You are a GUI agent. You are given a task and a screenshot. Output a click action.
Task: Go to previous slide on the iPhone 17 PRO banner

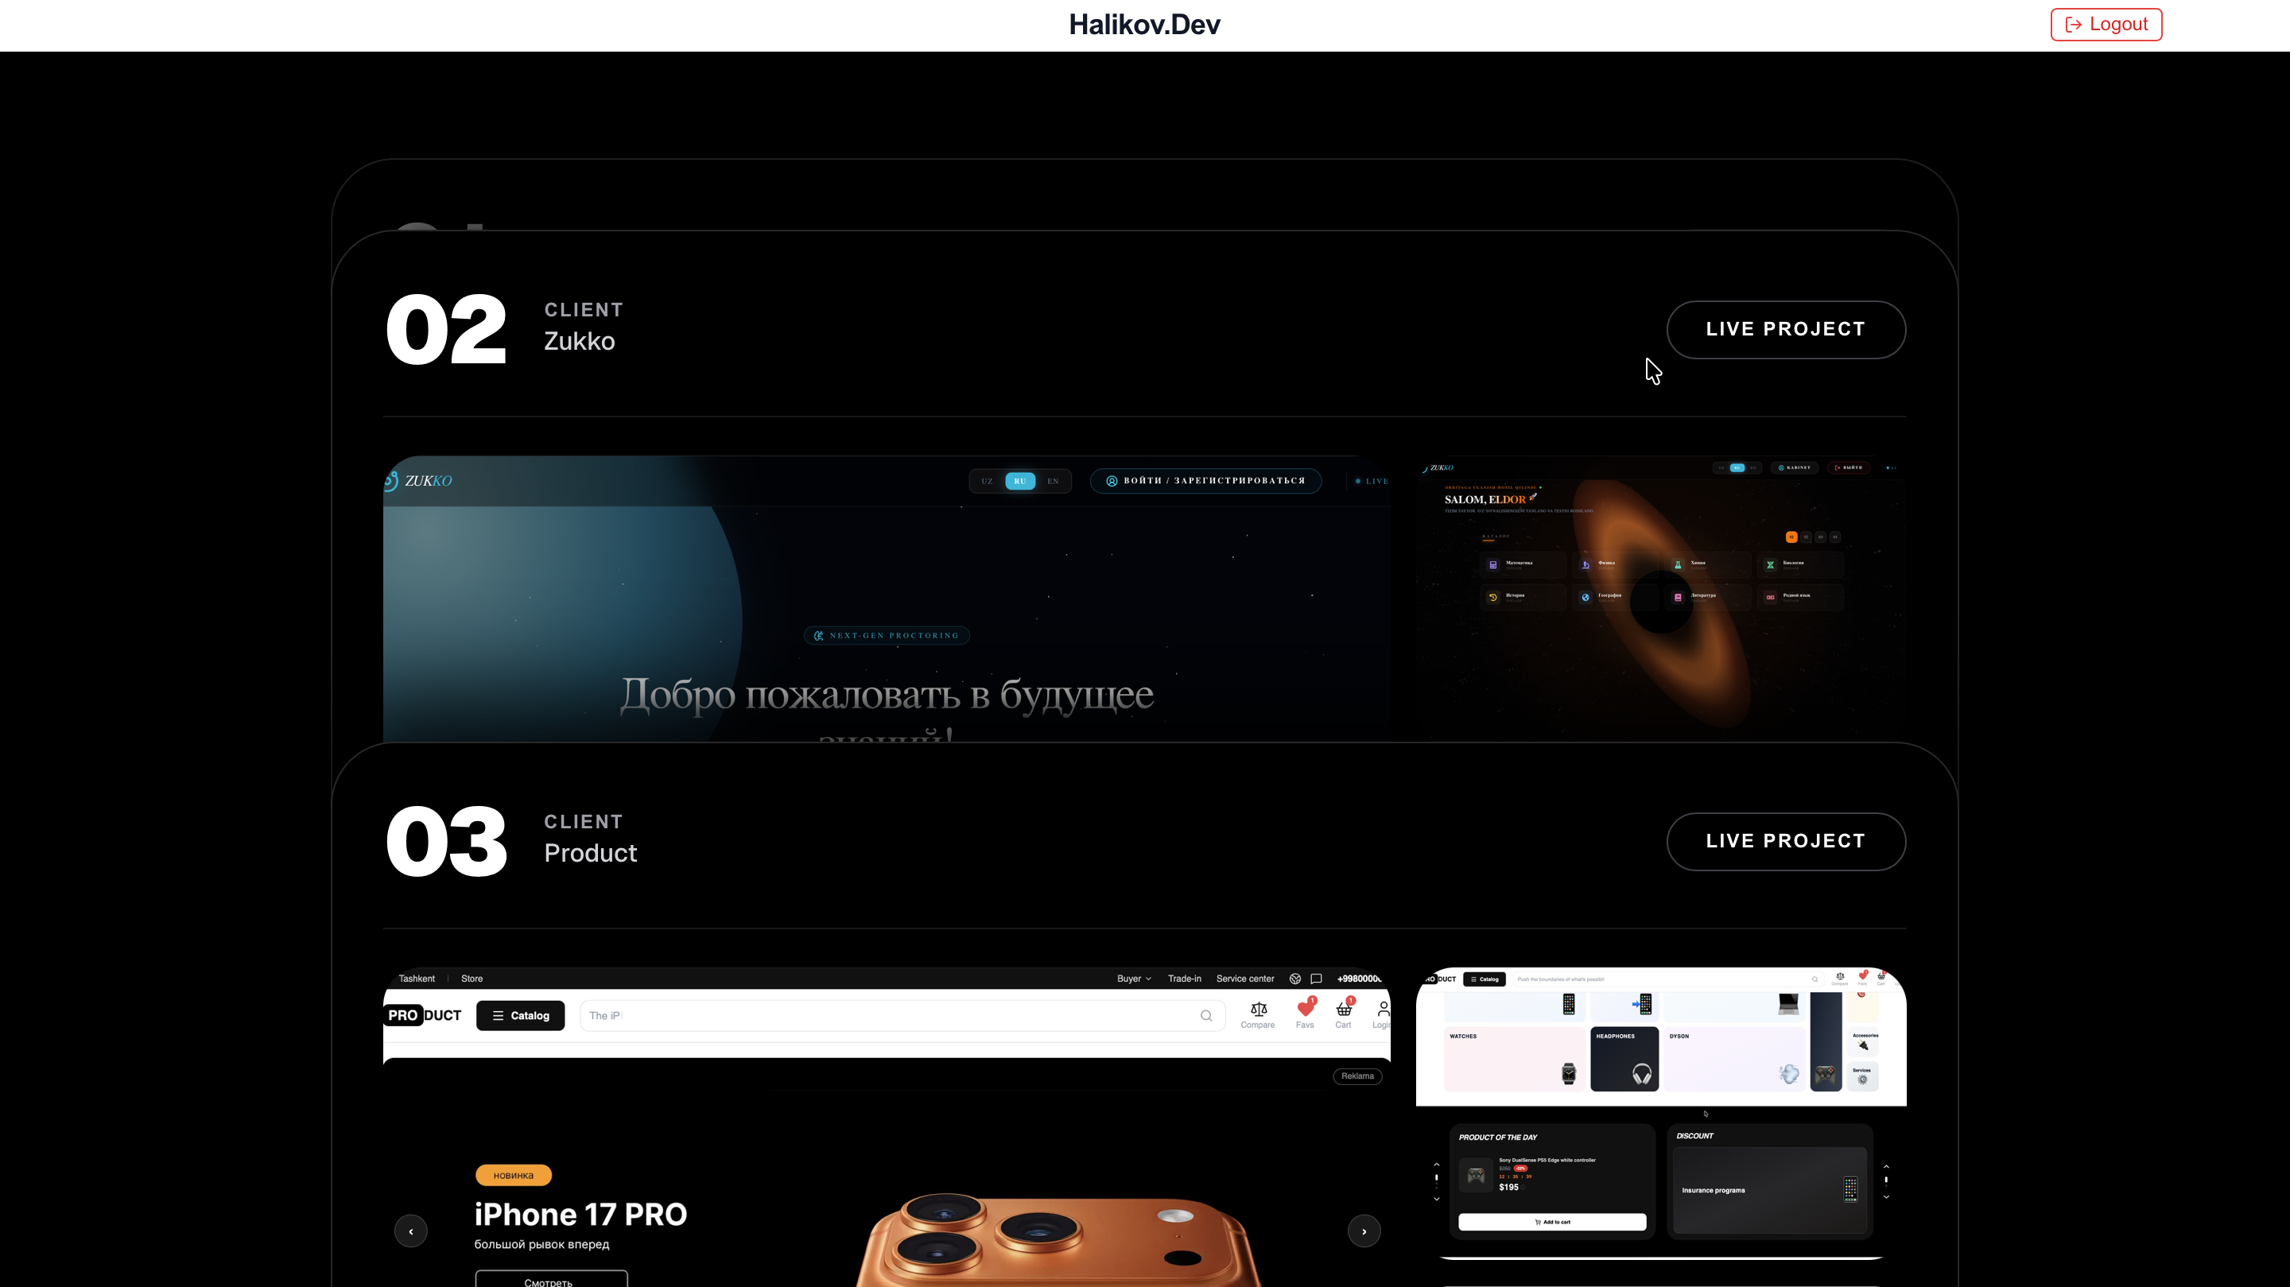point(411,1231)
